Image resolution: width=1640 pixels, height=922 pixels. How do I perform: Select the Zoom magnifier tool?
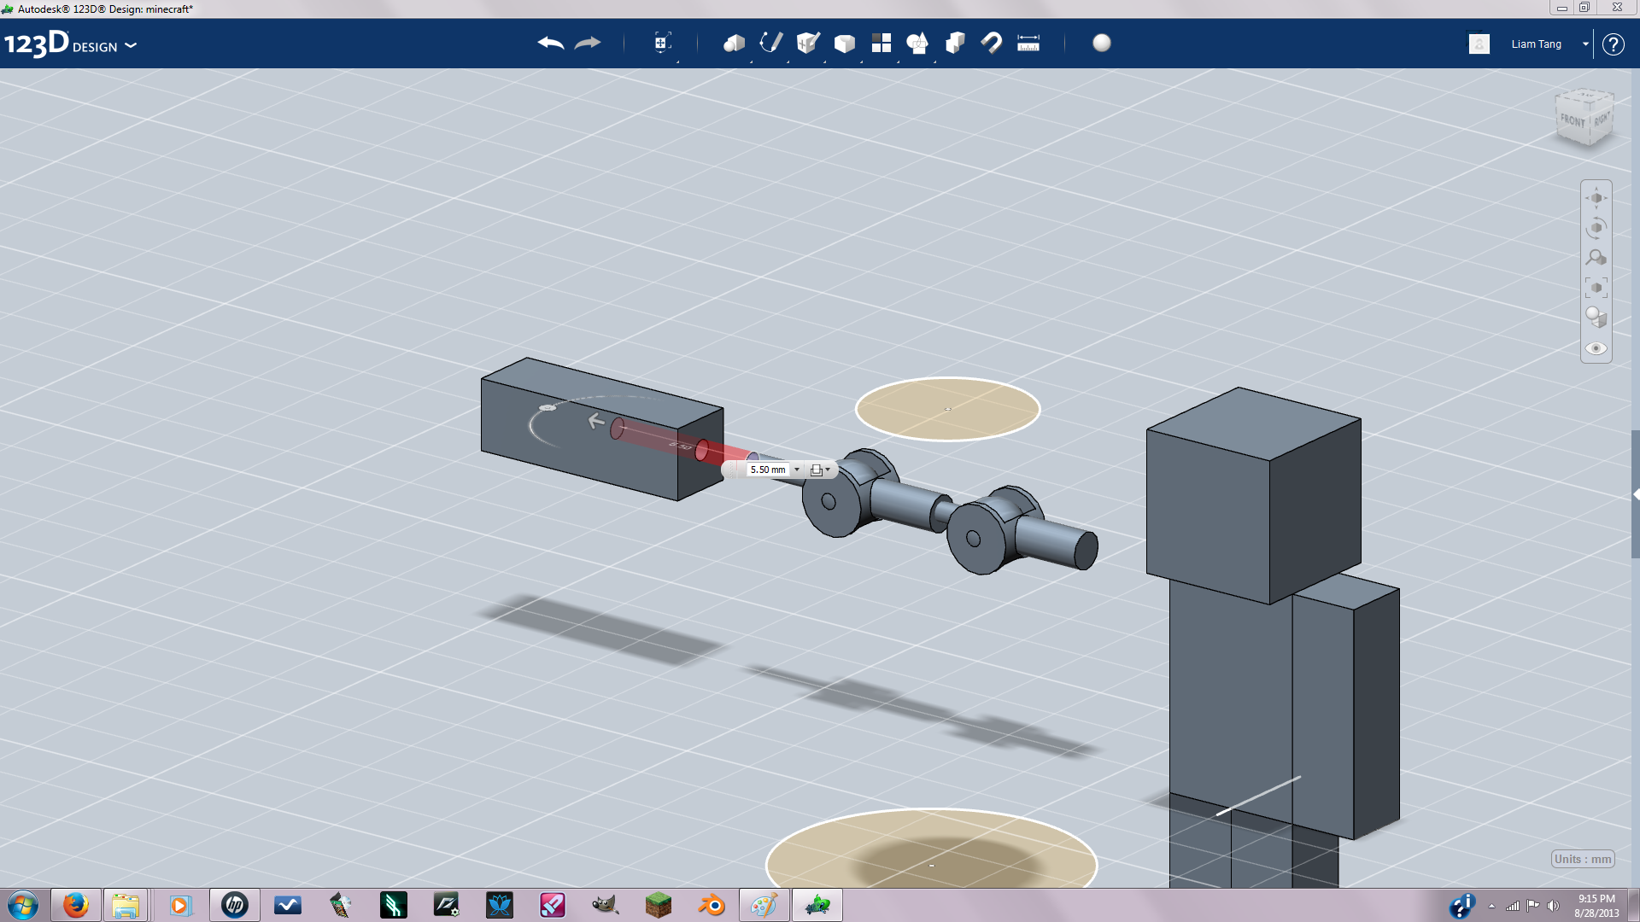1596,258
